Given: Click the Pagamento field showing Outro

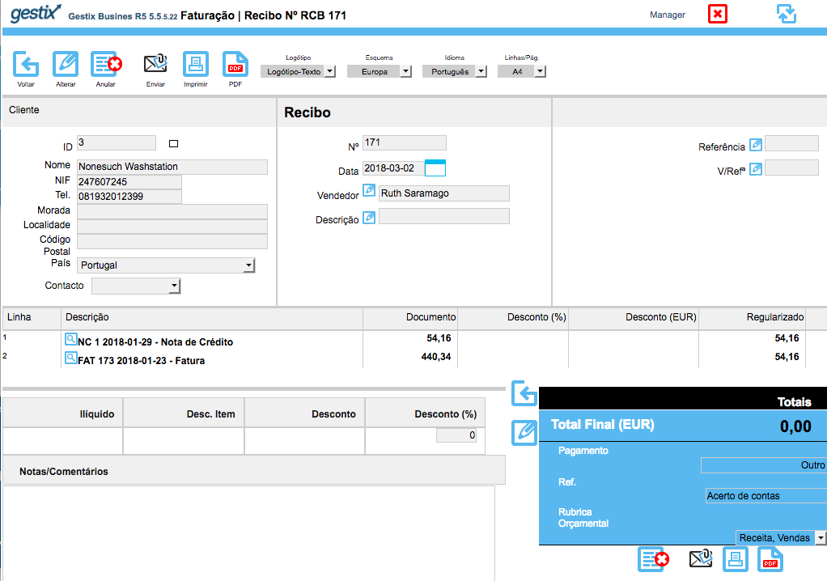Looking at the screenshot, I should pyautogui.click(x=763, y=465).
